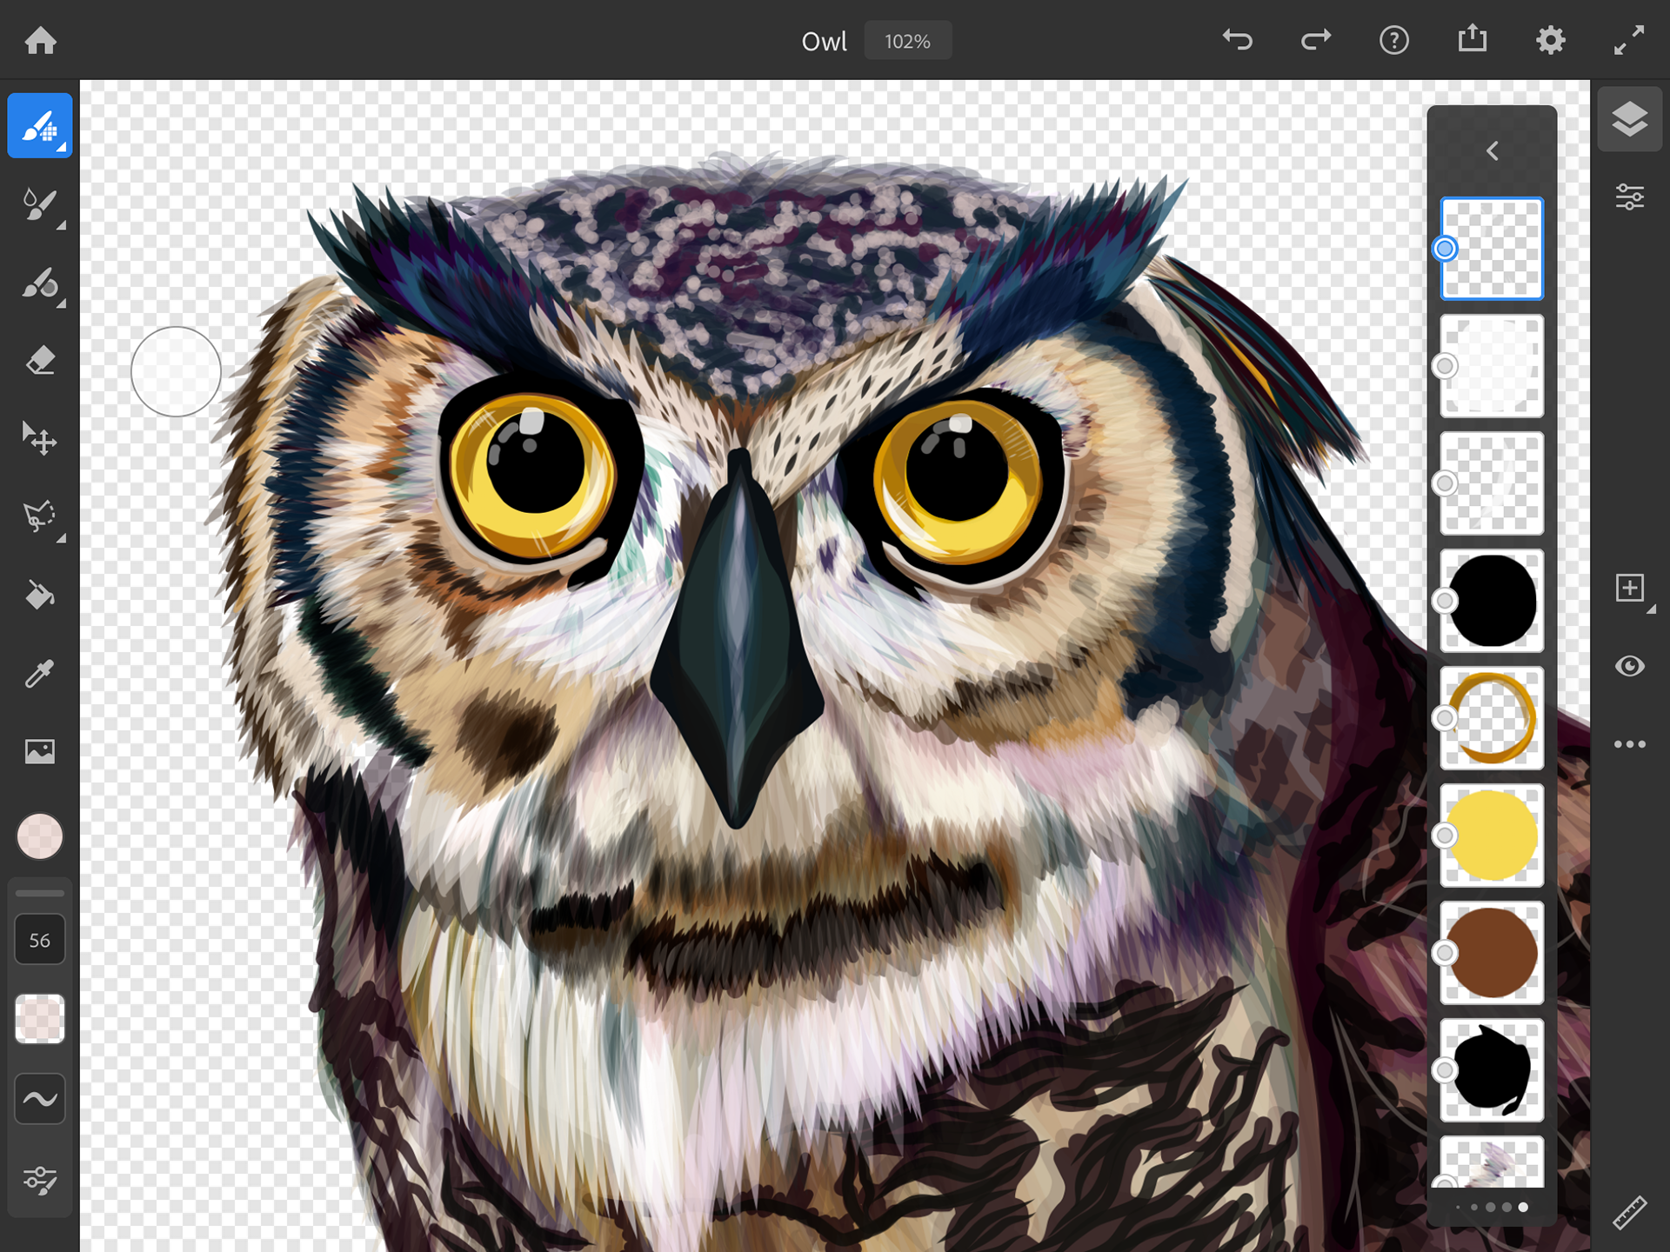This screenshot has height=1252, width=1670.
Task: Pick the Paint Bucket fill tool
Action: [40, 596]
